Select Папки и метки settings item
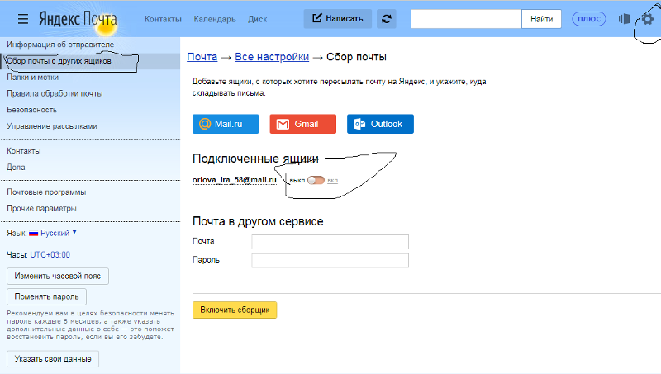 click(32, 77)
